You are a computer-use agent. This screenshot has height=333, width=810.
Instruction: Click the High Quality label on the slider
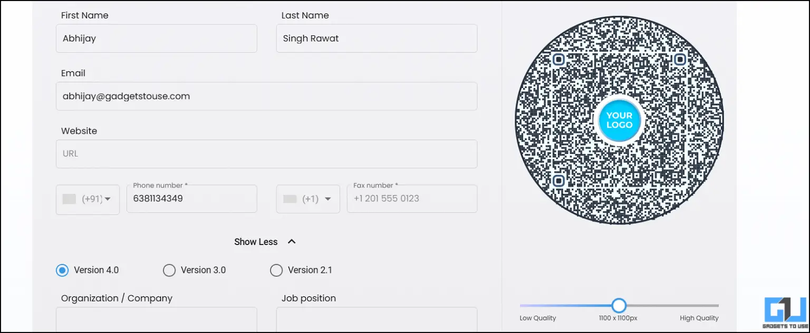tap(699, 318)
